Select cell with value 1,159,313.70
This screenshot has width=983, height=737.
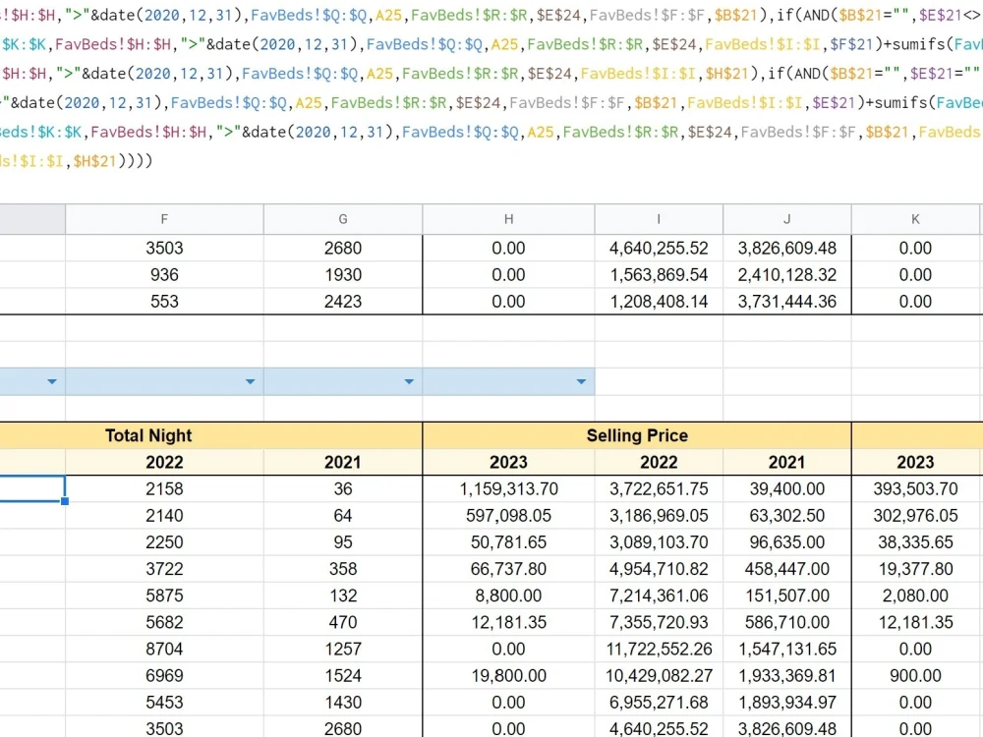pos(508,488)
